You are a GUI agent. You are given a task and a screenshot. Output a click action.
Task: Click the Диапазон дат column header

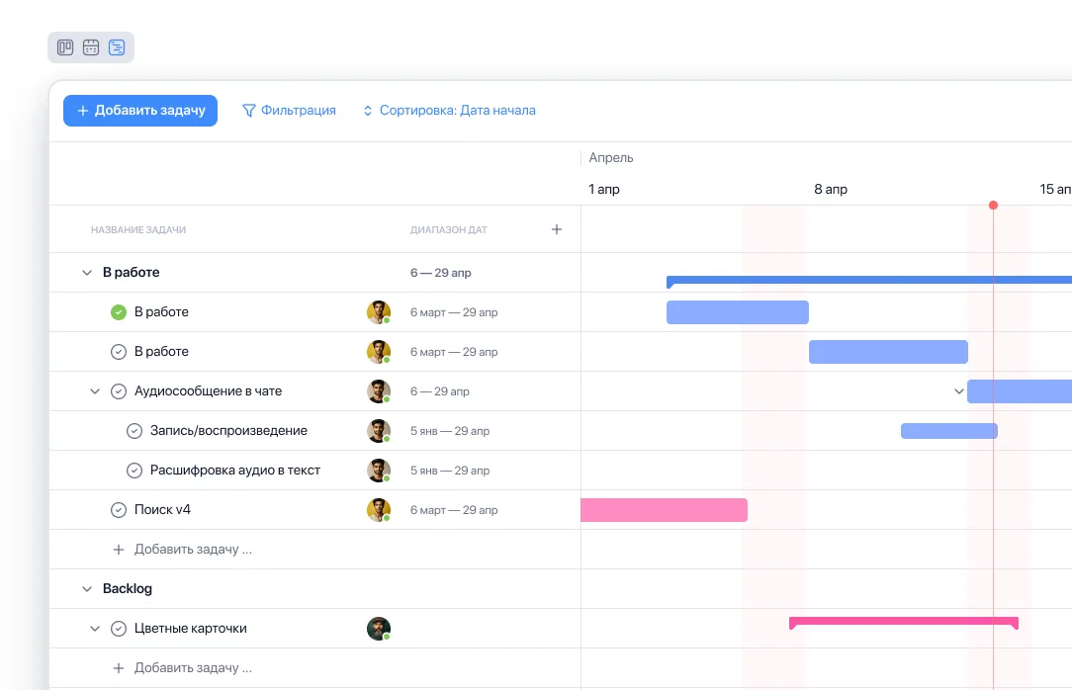448,230
